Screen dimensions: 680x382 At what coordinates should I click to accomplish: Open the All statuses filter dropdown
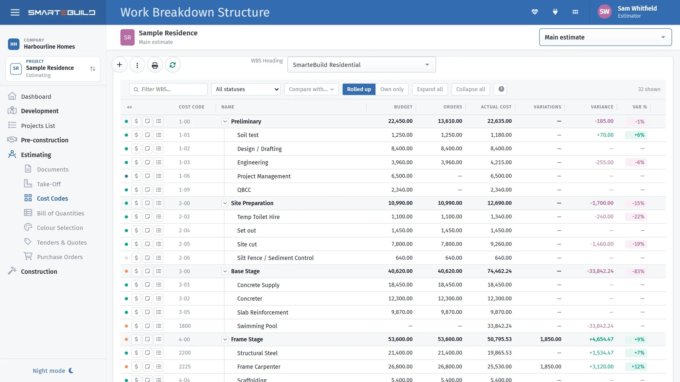(246, 89)
